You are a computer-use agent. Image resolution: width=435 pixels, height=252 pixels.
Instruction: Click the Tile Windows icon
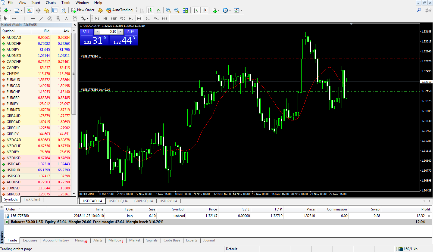(185, 10)
